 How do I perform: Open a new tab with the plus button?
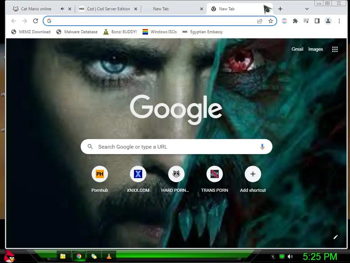point(280,9)
